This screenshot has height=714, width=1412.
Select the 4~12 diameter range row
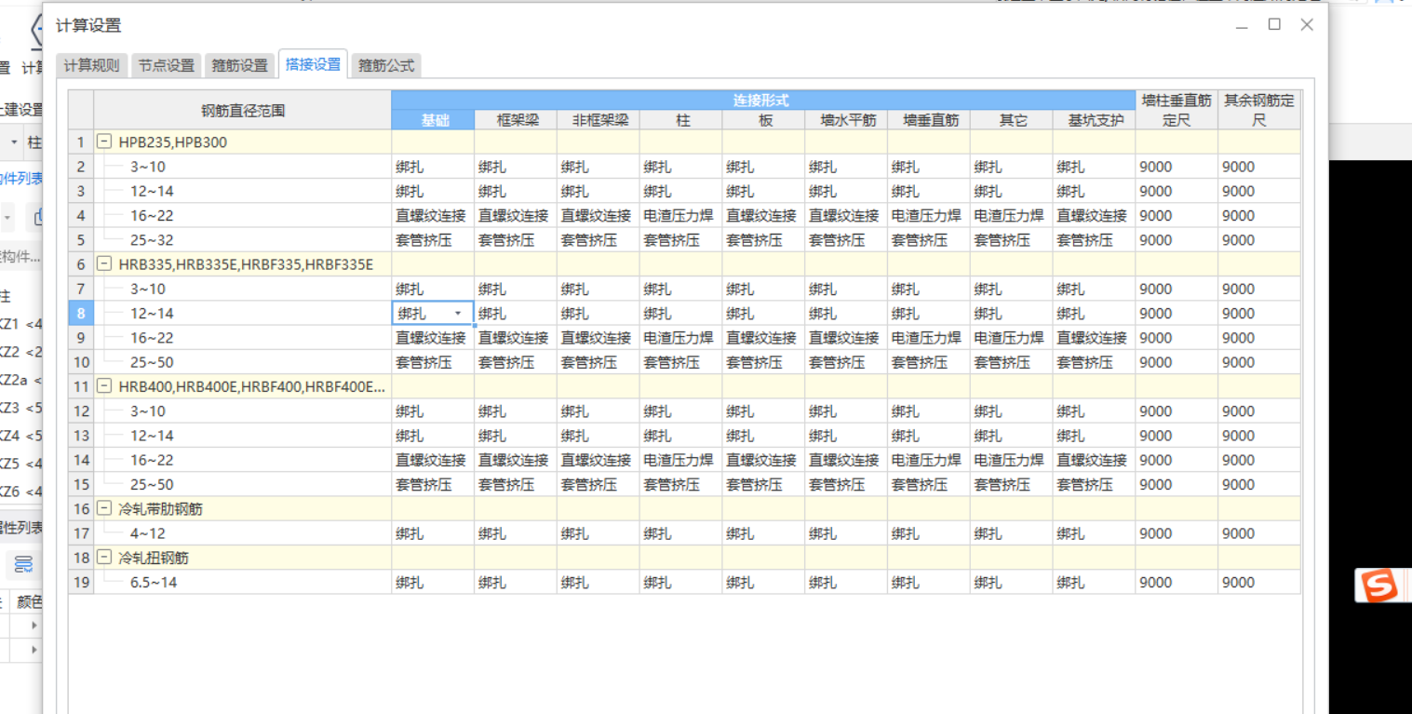(243, 533)
